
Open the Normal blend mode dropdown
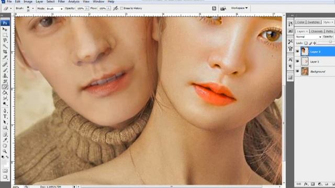[x=308, y=37]
